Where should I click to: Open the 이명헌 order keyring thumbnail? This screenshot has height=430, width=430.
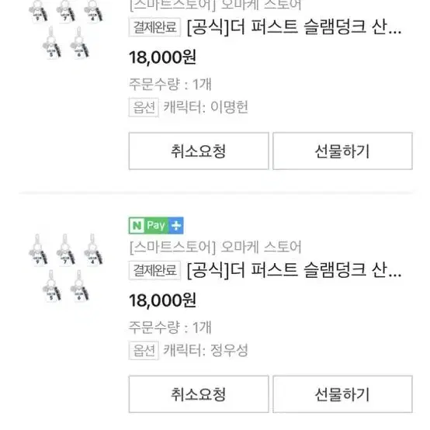click(x=66, y=29)
